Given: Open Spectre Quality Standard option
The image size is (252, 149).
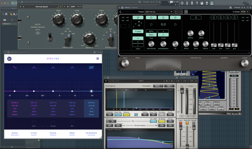Looking at the screenshot, I should point(15,134).
